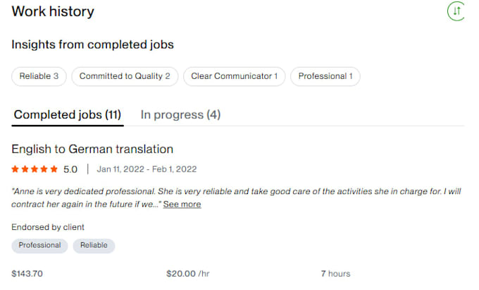Click the Work history heading
Screen dimensions: 479x290
click(53, 11)
